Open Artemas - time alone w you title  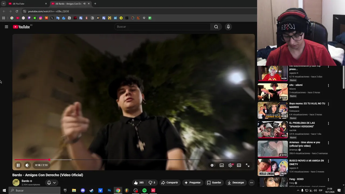tap(305, 144)
